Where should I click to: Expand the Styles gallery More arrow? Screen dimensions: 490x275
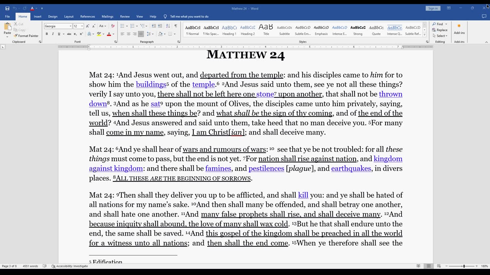[425, 34]
